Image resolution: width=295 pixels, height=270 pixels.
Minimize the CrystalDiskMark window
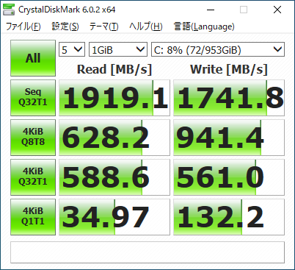tap(211, 10)
